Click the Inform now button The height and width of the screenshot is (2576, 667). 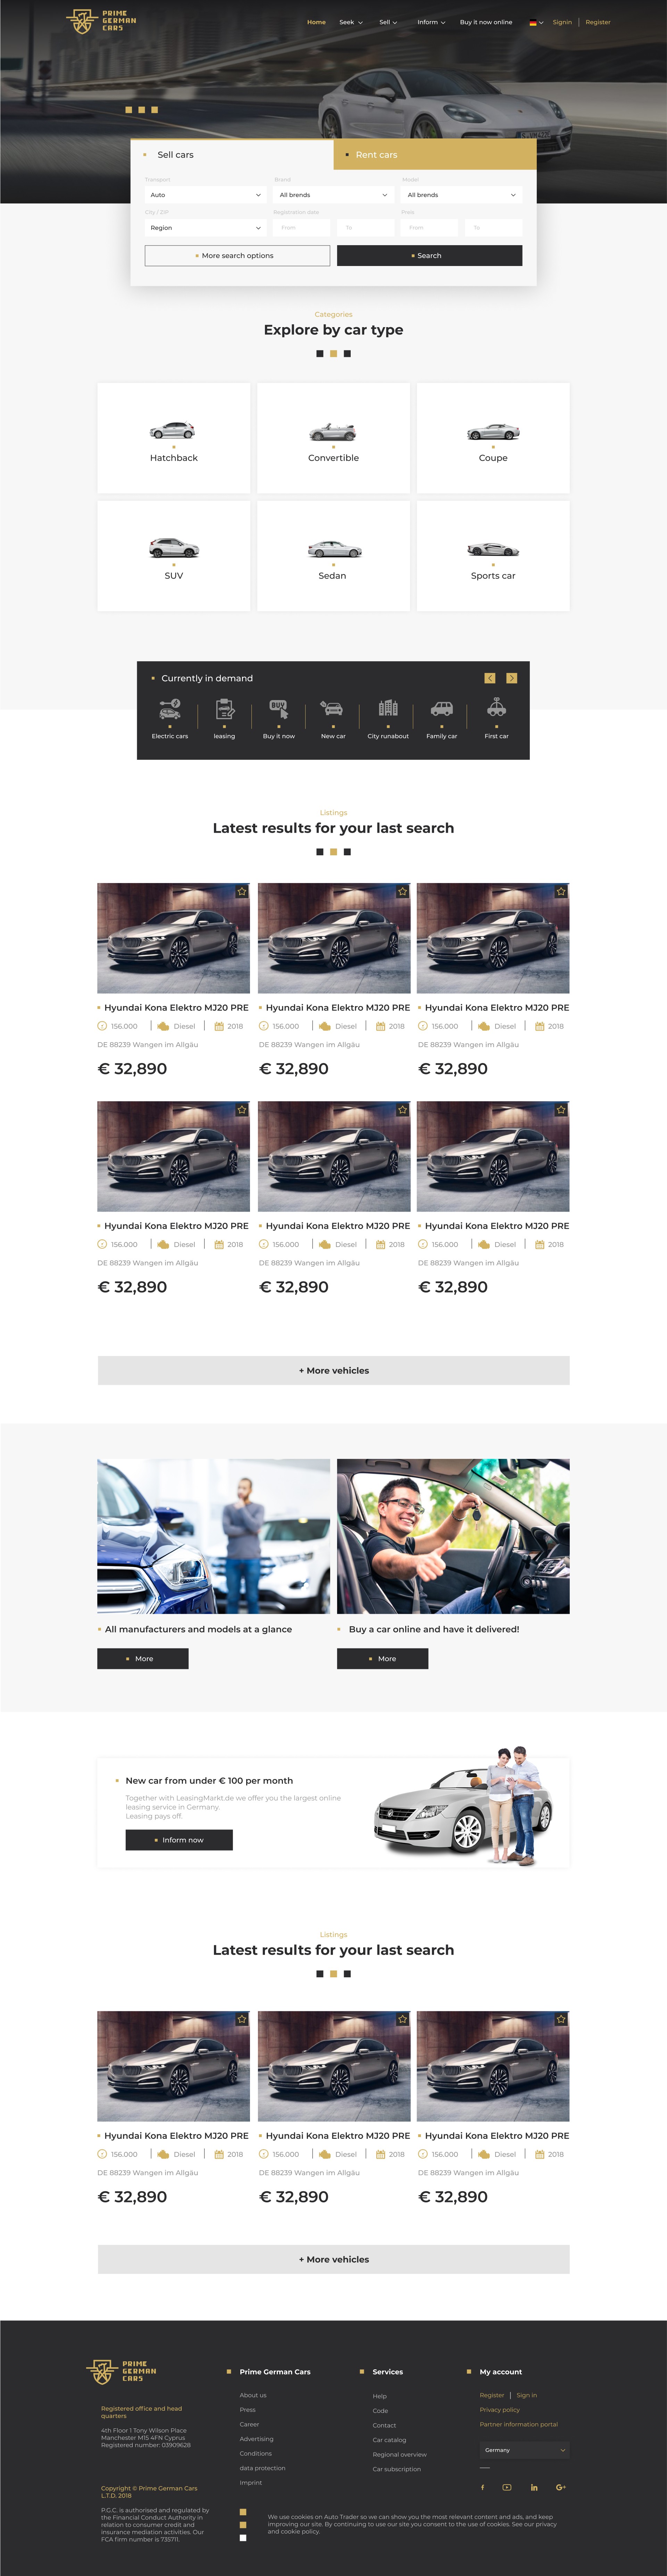point(179,1840)
